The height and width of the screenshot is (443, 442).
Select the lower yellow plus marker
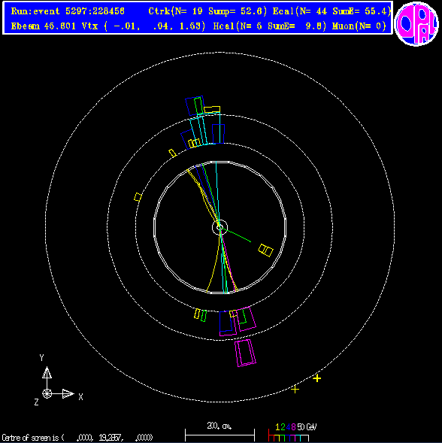295,390
